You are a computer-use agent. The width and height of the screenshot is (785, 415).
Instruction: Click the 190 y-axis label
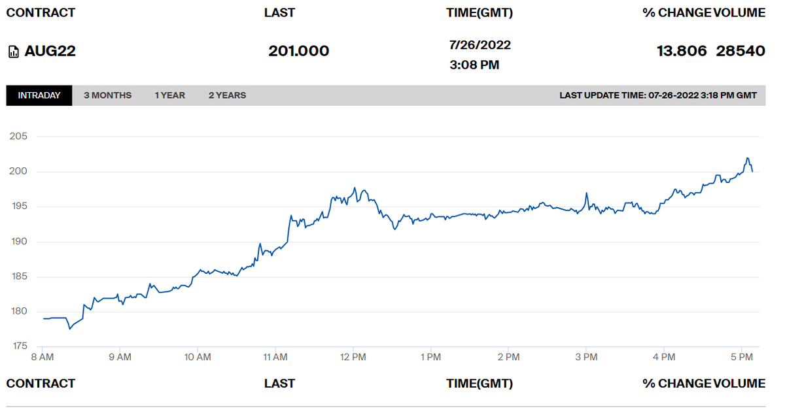point(18,242)
